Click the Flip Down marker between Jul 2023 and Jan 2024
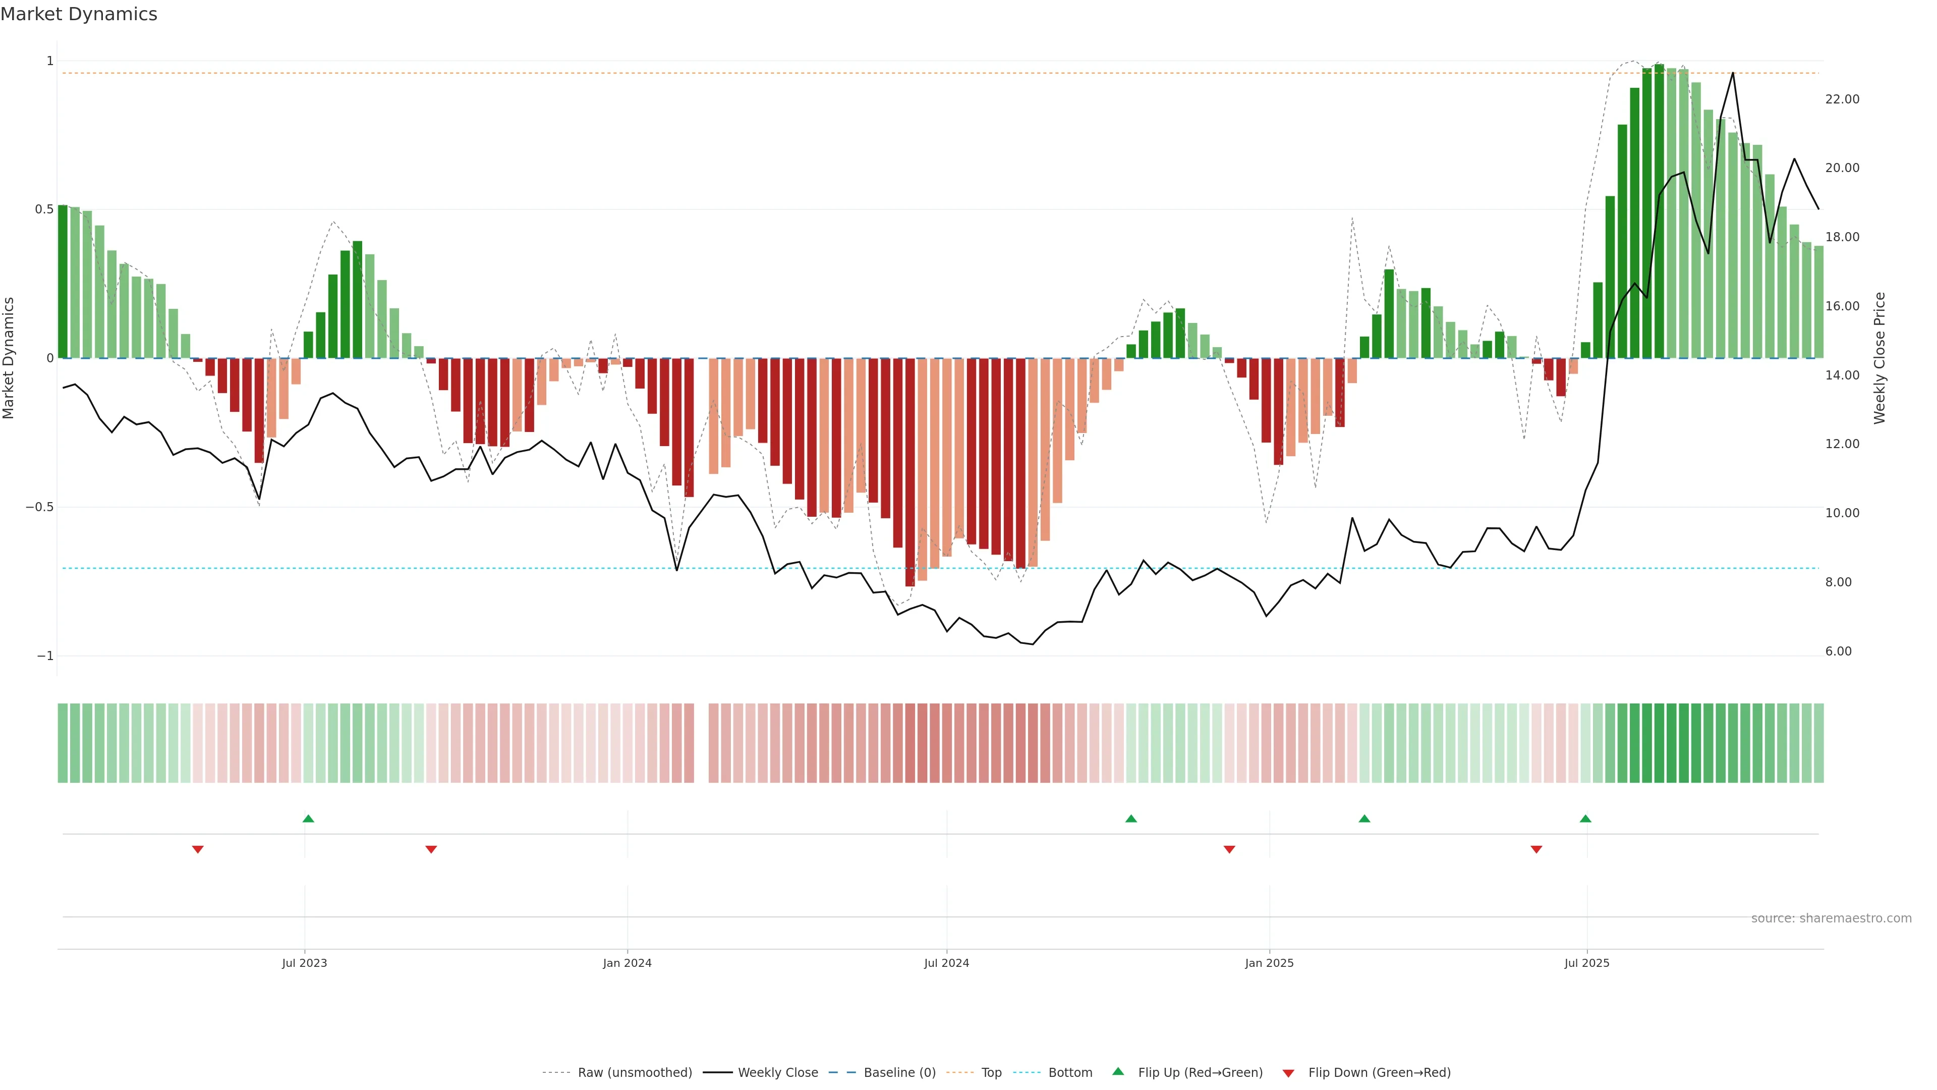1937x1090 pixels. [x=431, y=849]
